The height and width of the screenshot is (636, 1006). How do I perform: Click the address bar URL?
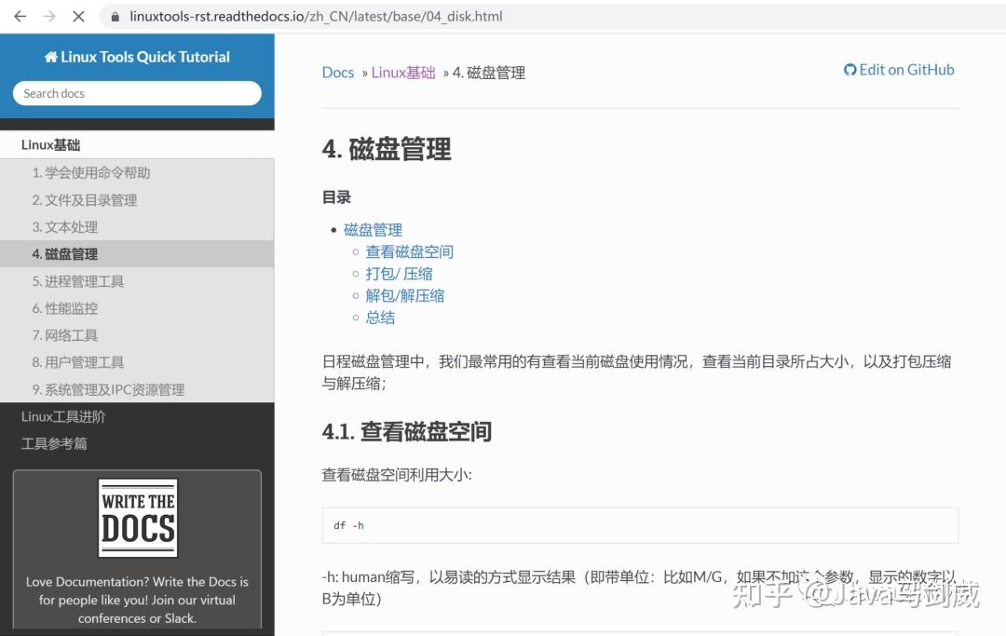[x=316, y=16]
